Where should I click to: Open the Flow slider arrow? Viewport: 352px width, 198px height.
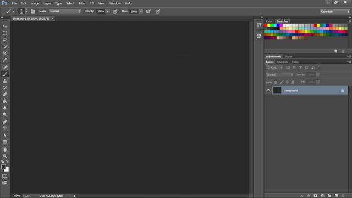[x=141, y=12]
